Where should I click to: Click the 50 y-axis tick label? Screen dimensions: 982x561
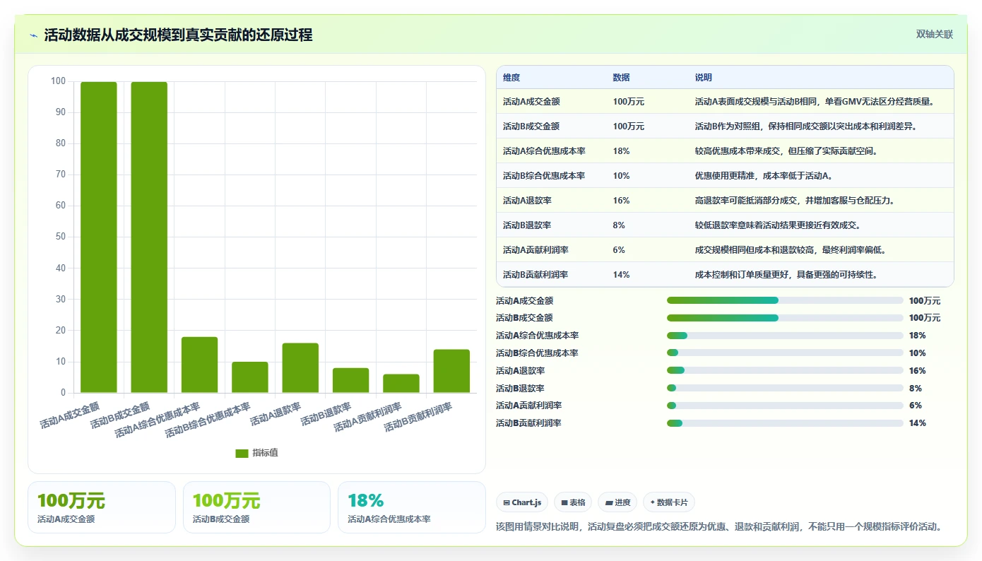click(x=61, y=237)
